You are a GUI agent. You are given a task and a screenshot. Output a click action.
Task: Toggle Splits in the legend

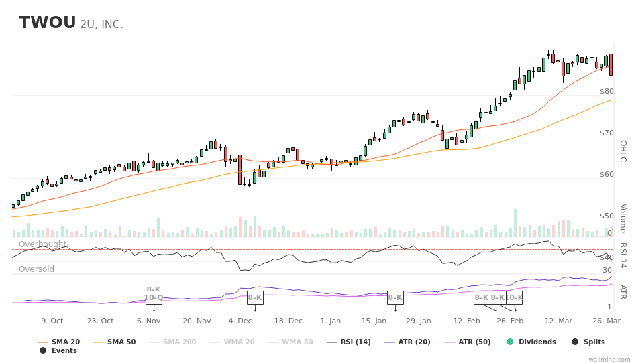pyautogui.click(x=588, y=342)
